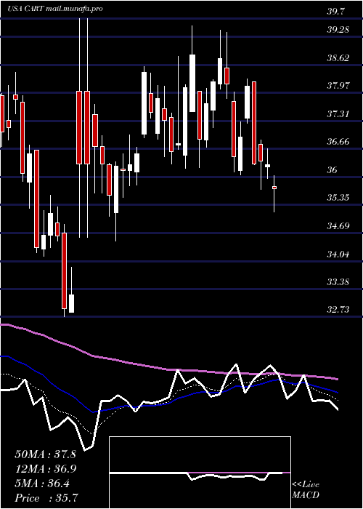
Task: Click the 39.28 price axis label
Action: coord(338,30)
